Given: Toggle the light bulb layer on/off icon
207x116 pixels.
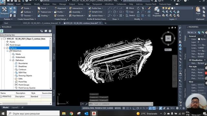Looking at the screenshot, I should tap(163, 8).
